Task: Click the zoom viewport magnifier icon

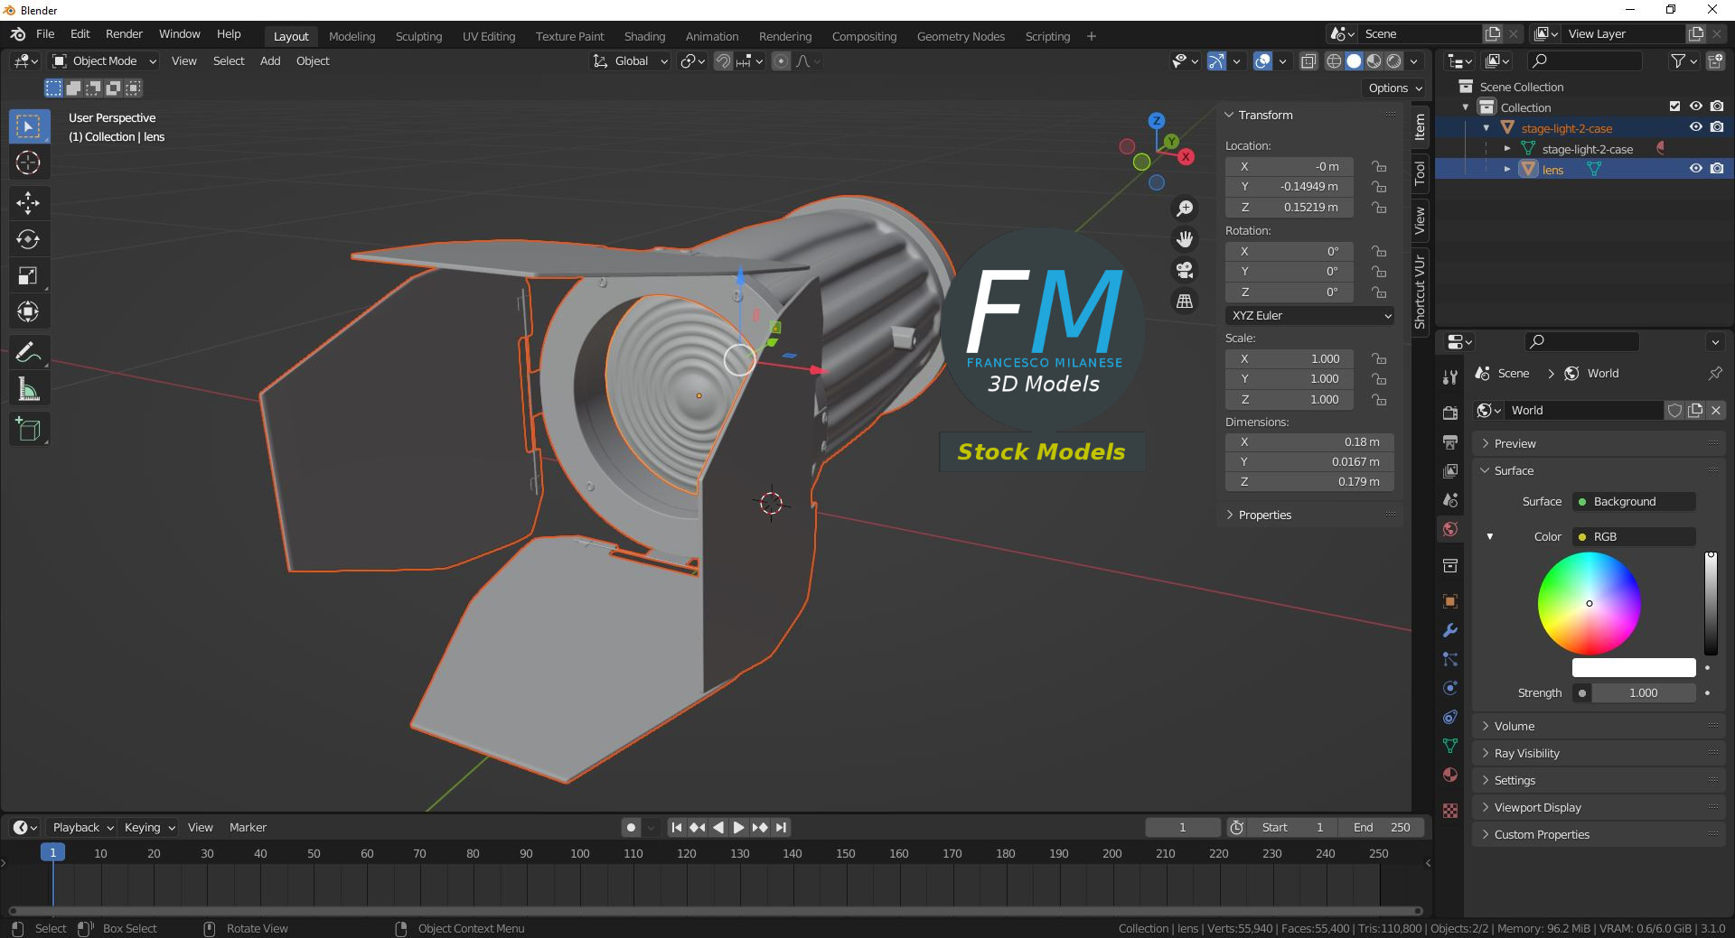Action: tap(1184, 209)
